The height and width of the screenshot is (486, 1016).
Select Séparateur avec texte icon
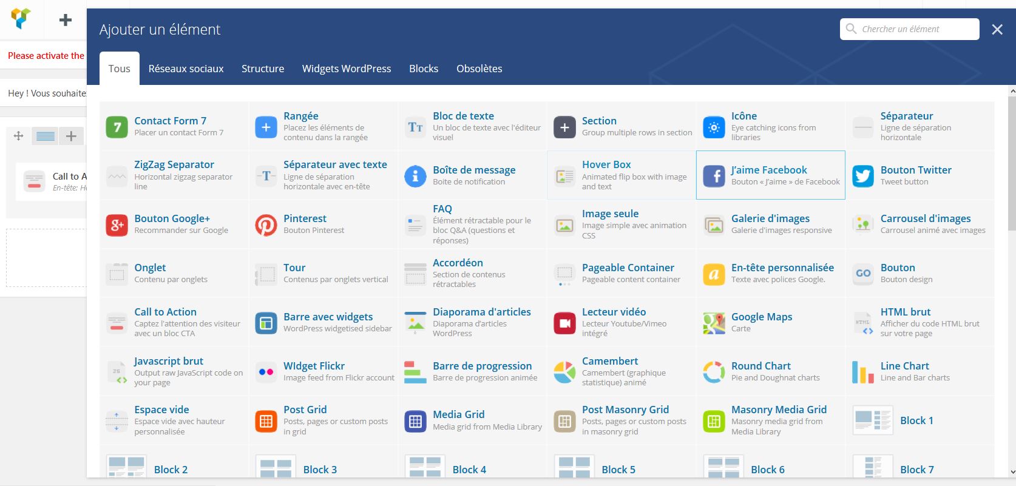pyautogui.click(x=266, y=176)
